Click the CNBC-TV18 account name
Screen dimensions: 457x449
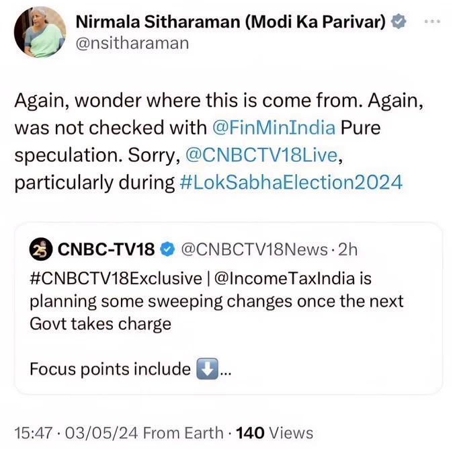pos(106,249)
